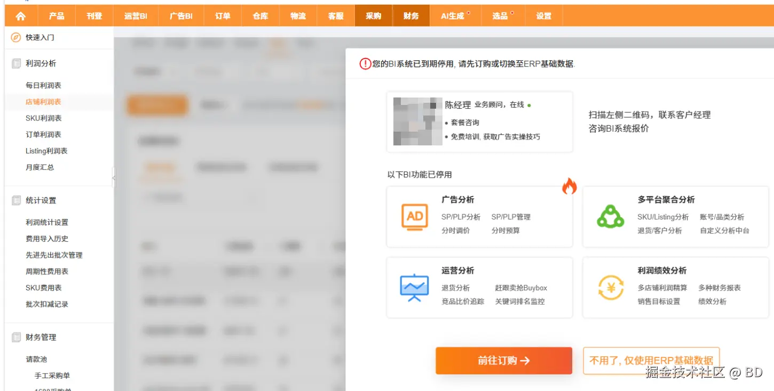Click the 前往订购 subscribe button

[x=504, y=361]
